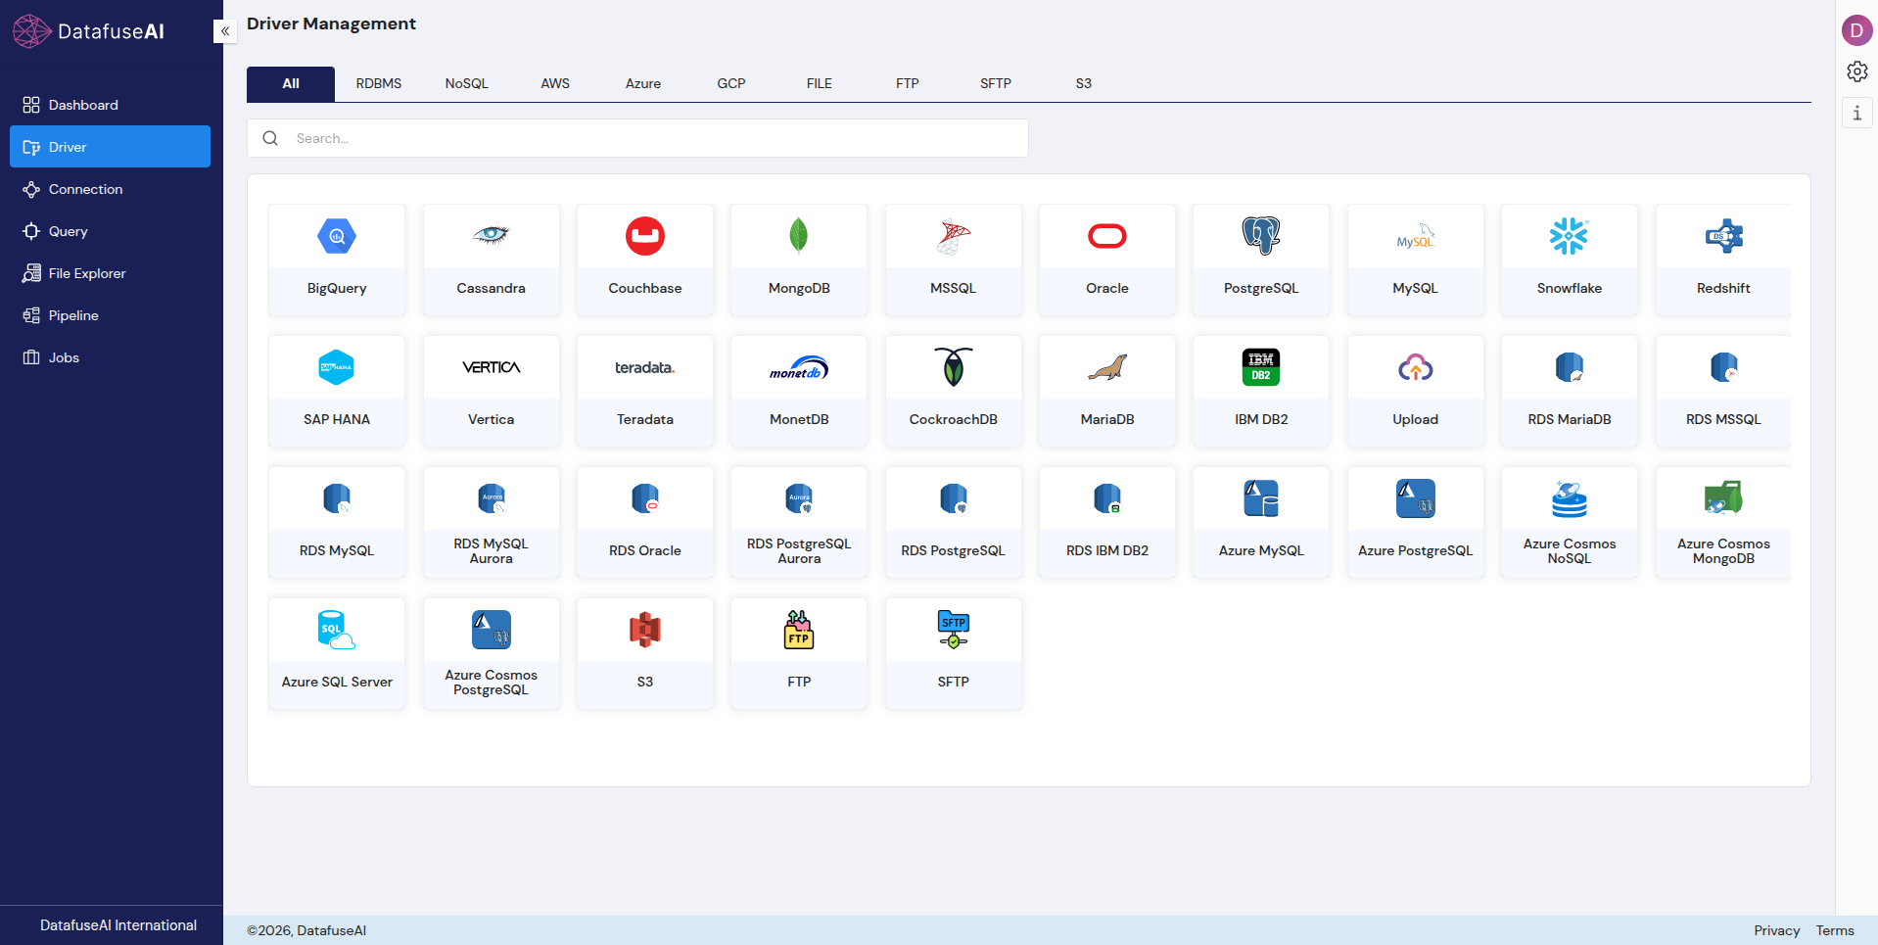Switch to the SFTP tab
Screen dimensions: 1878x945
996,83
